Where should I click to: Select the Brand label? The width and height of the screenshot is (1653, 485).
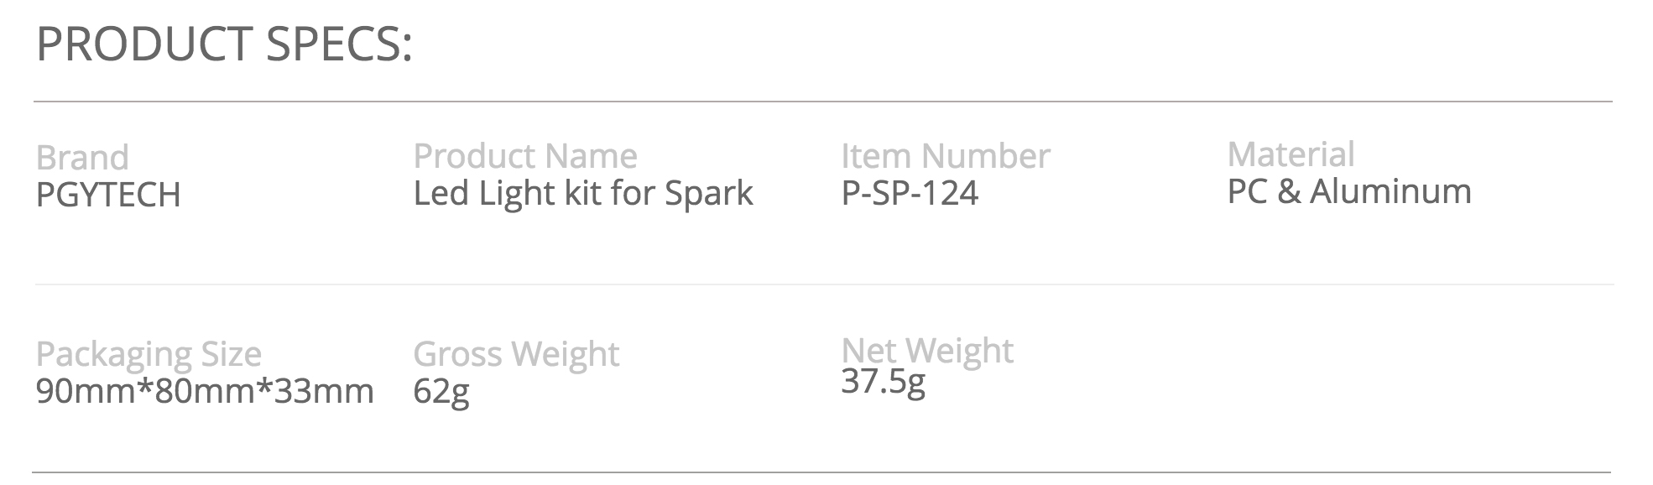(x=82, y=158)
